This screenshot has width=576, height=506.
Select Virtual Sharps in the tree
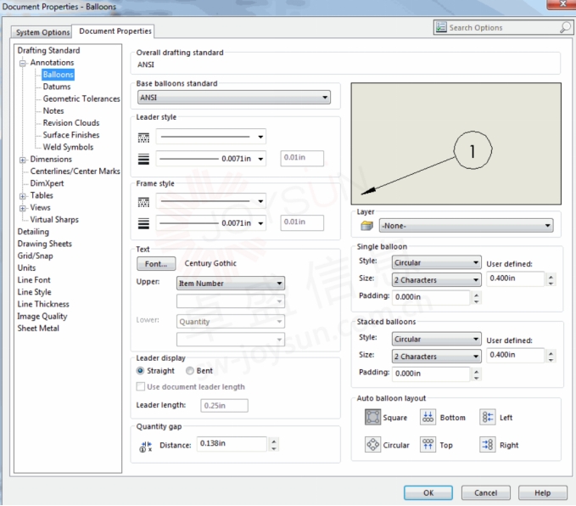coord(54,220)
